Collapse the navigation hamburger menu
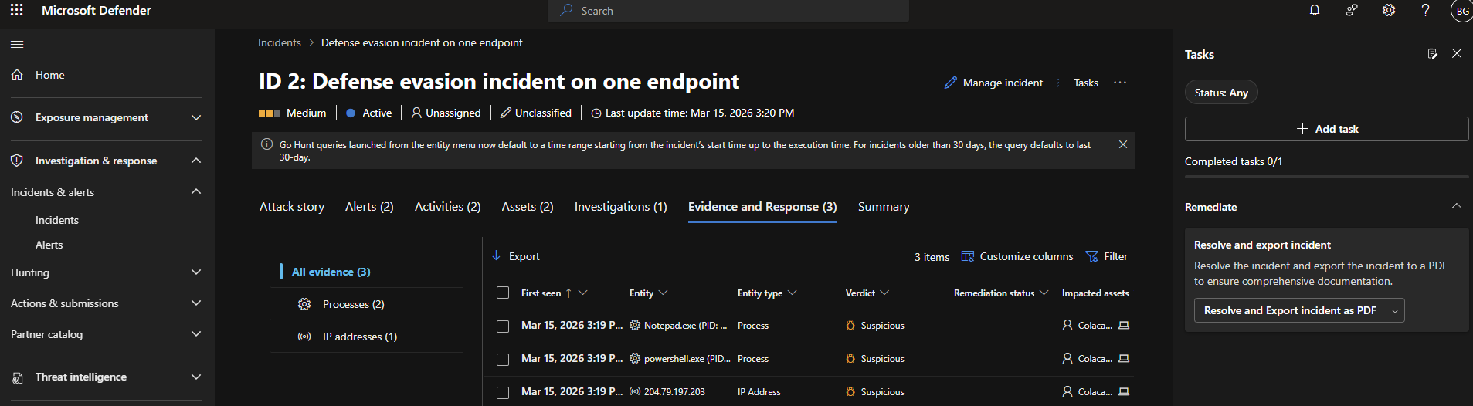1473x406 pixels. pyautogui.click(x=17, y=44)
